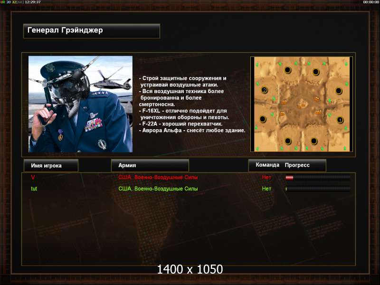Click the tip line 'Строй защитные сооружения и'

pos(183,78)
